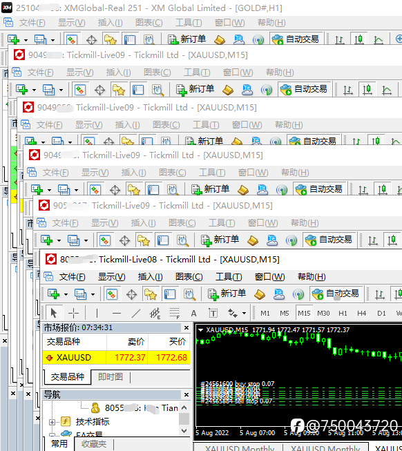Select account 8055 entry in navigator
The width and height of the screenshot is (402, 451).
pyautogui.click(x=135, y=408)
